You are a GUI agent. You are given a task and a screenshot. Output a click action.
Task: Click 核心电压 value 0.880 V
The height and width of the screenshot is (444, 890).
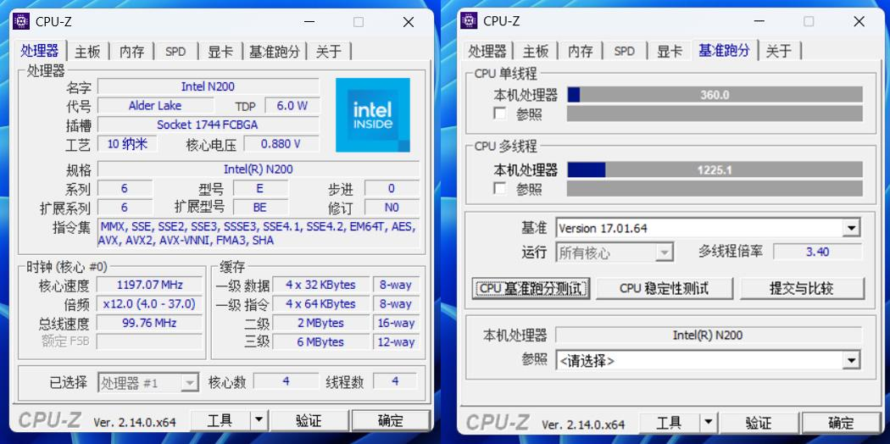281,144
